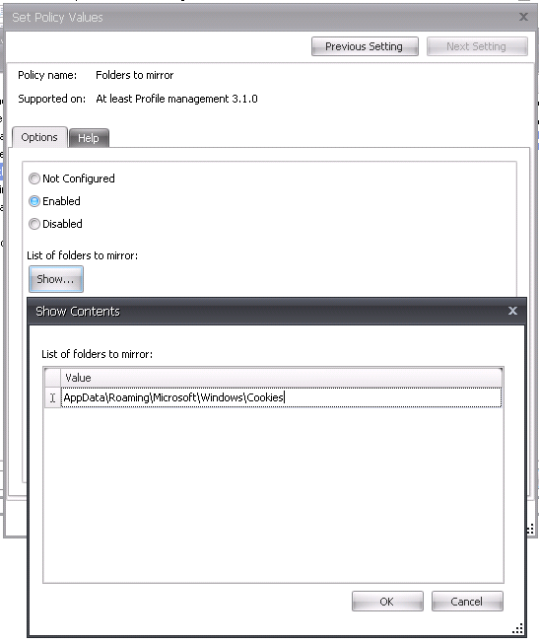Close the Show Contents dialog
The width and height of the screenshot is (539, 643).
click(512, 311)
